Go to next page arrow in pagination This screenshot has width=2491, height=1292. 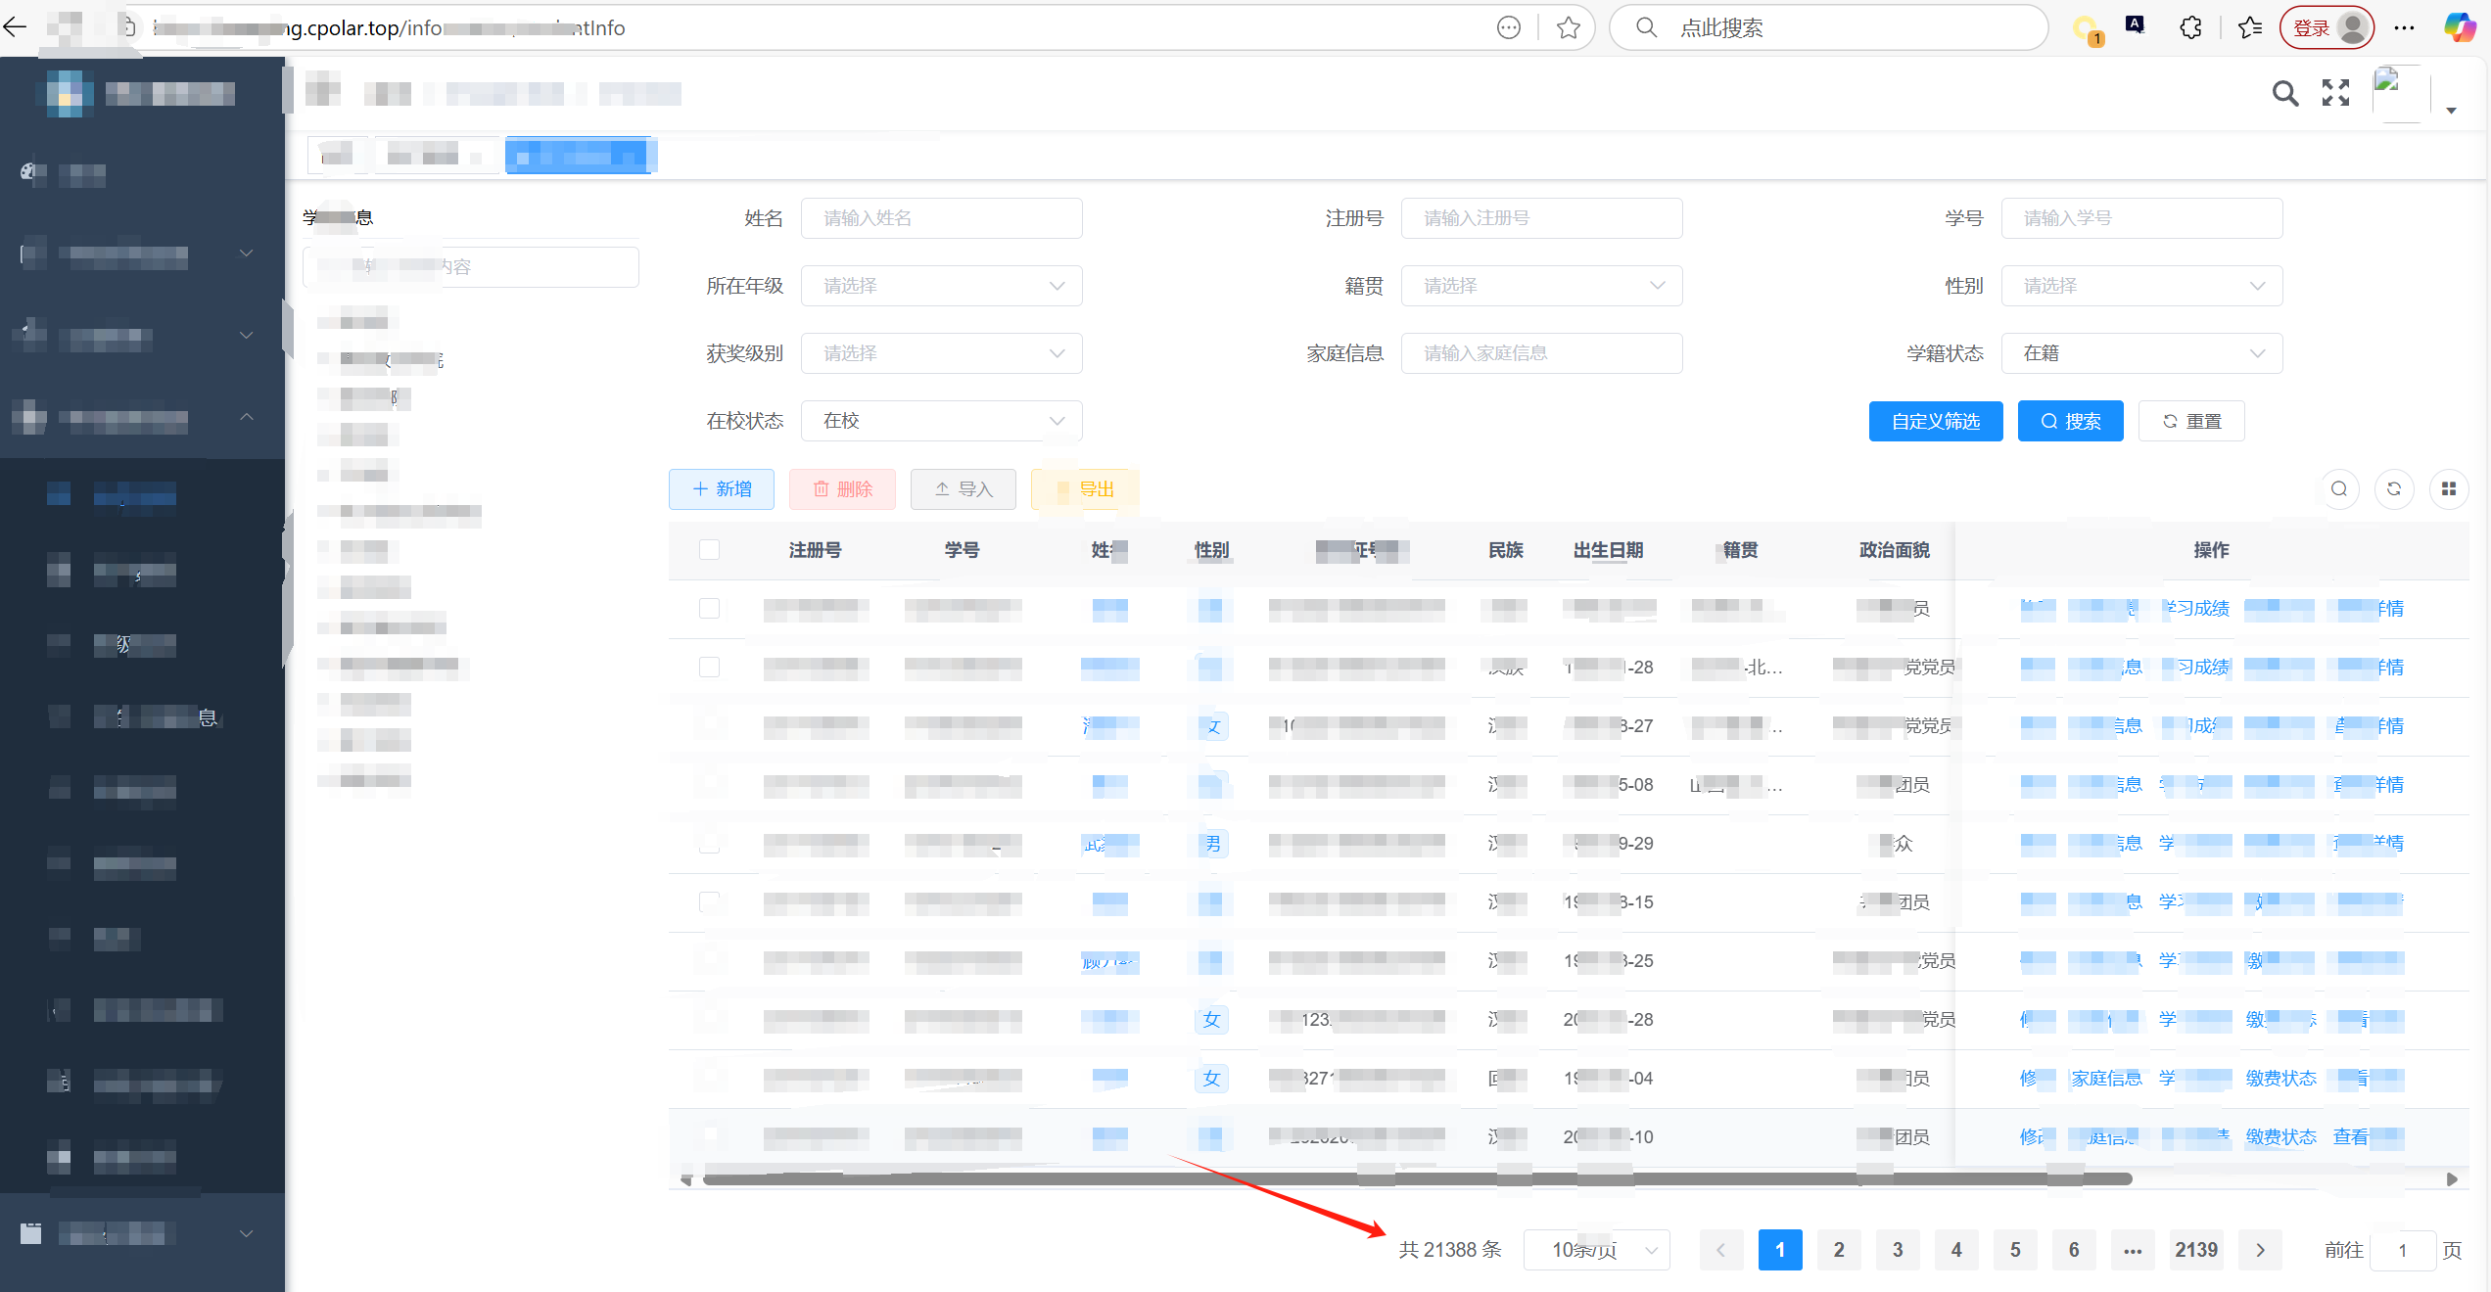click(2260, 1250)
